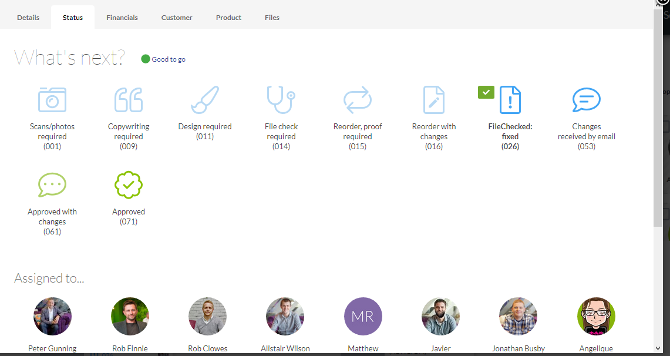Switch to the Status tab
Screen dimensions: 670x356
[x=73, y=18]
